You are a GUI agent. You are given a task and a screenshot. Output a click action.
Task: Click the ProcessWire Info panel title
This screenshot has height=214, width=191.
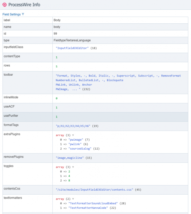24,5
